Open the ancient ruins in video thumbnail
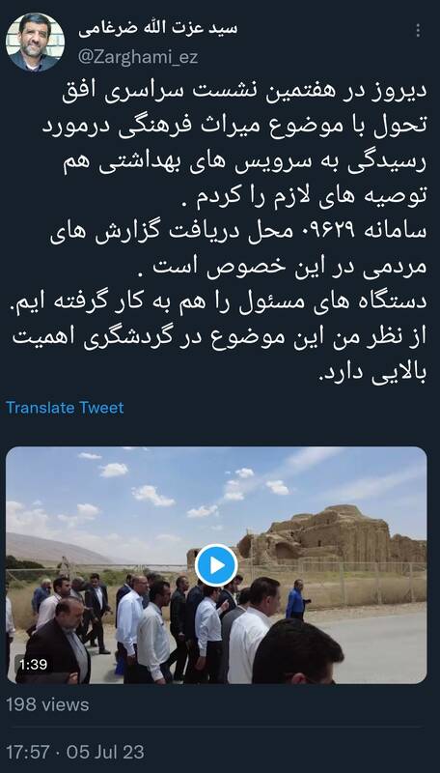Image resolution: width=440 pixels, height=773 pixels. [332, 535]
